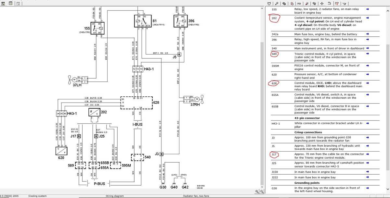Follow blue arrow for module 655B
The height and width of the screenshot is (198, 390).
pos(367,106)
